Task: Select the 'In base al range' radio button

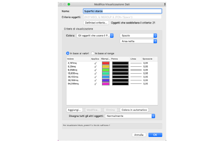Action: (93, 53)
